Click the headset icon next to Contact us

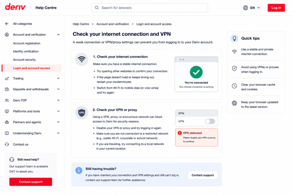[7, 144]
